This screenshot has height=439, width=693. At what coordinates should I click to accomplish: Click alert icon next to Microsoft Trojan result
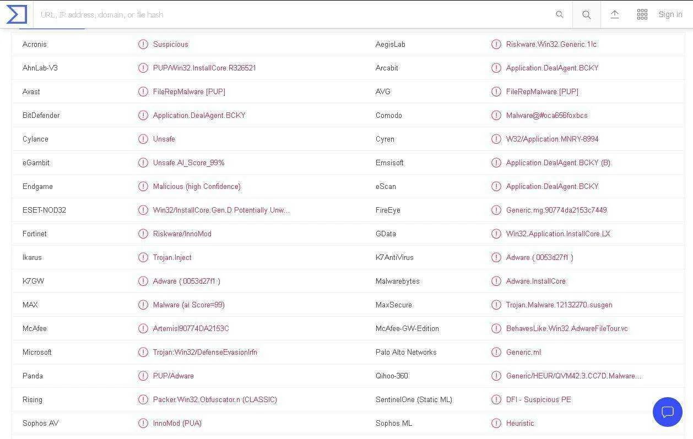pyautogui.click(x=143, y=352)
